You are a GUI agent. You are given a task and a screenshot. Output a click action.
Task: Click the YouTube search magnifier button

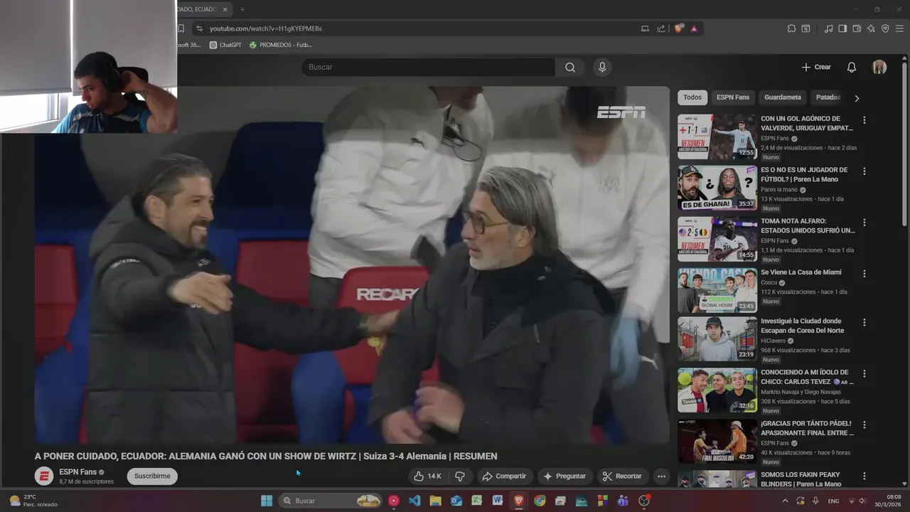click(x=570, y=67)
